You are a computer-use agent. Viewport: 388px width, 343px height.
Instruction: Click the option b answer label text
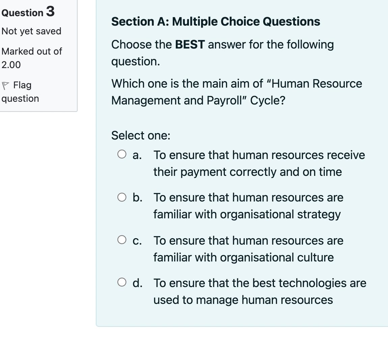pyautogui.click(x=248, y=206)
